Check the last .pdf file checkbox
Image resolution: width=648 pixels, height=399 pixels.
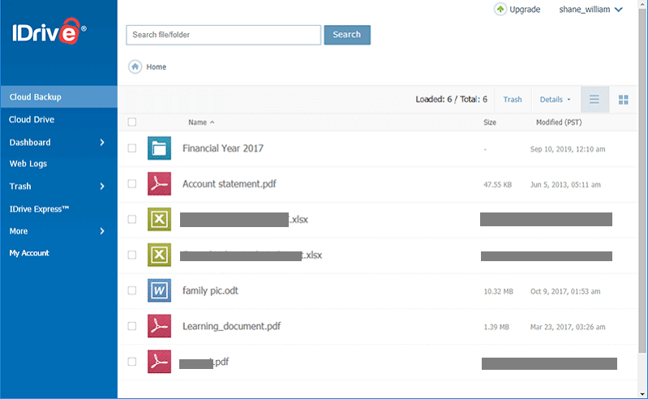132,362
